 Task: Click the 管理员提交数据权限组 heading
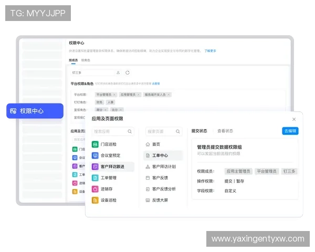click(x=219, y=147)
